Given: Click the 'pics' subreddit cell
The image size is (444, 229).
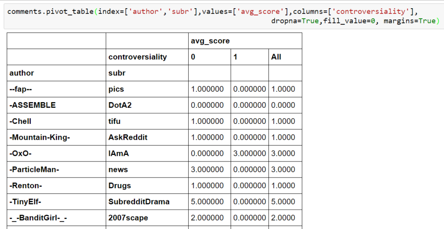Looking at the screenshot, I should pos(116,89).
